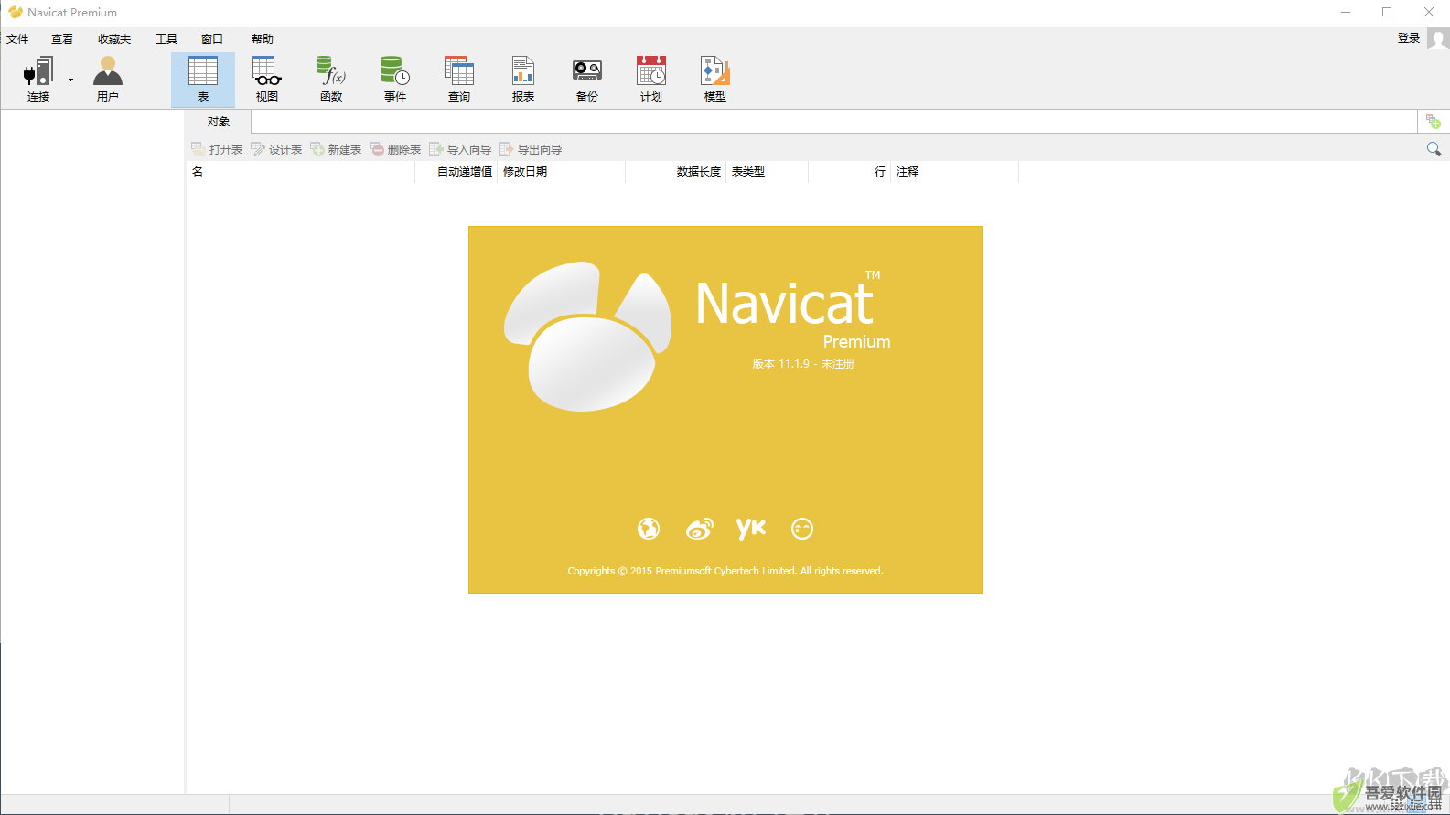Click the round face icon on splash
The width and height of the screenshot is (1450, 815).
point(802,529)
